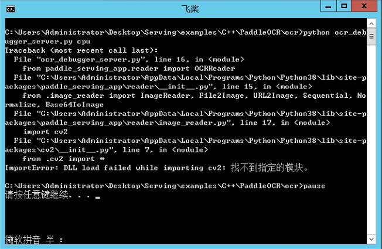Click the 半 half-width IME indicator
Viewport: 382px width, 249px height.
tap(50, 240)
